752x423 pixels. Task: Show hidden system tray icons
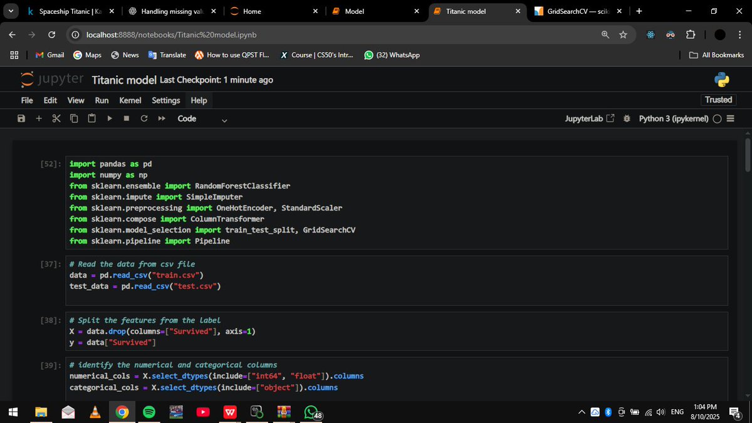582,412
